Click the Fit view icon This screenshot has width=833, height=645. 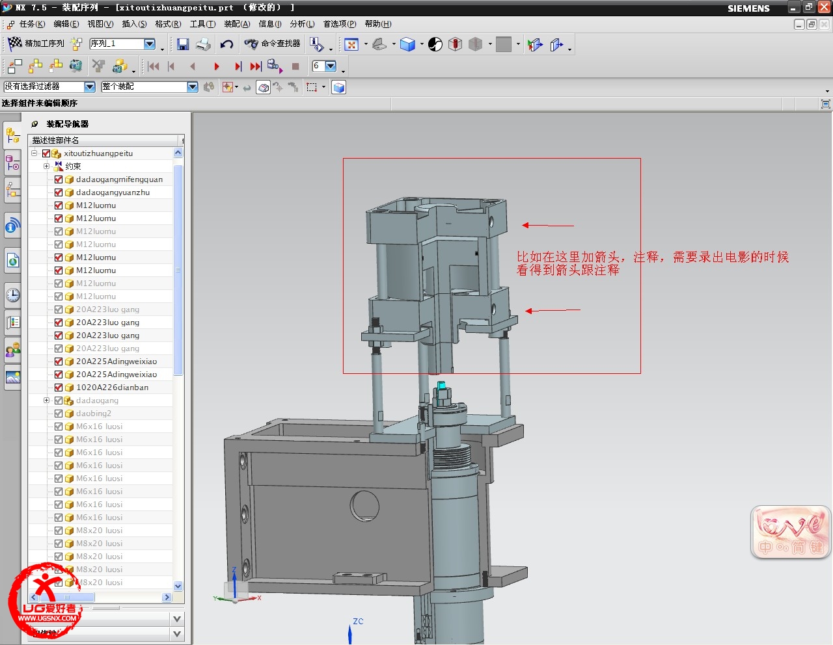pyautogui.click(x=351, y=44)
